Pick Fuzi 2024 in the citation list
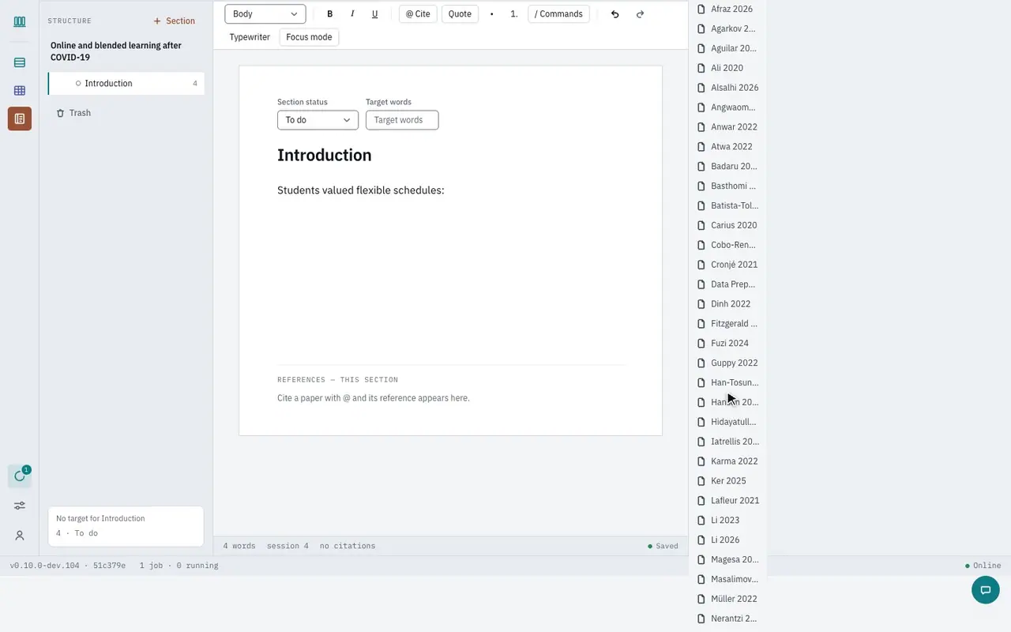1011x632 pixels. [x=727, y=344]
